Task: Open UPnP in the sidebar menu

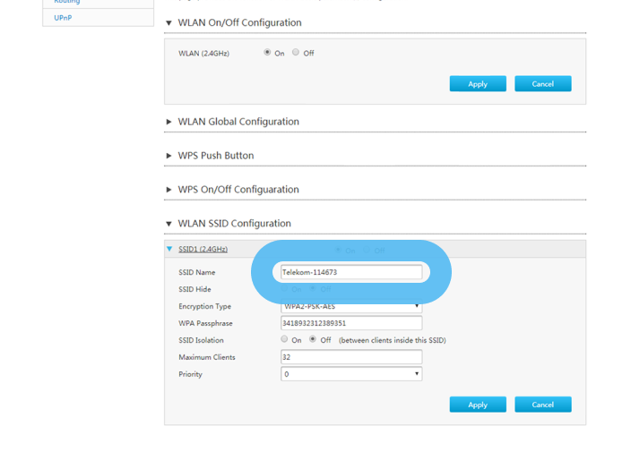Action: point(63,17)
